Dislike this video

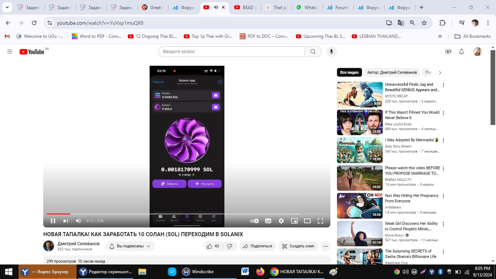click(x=229, y=246)
